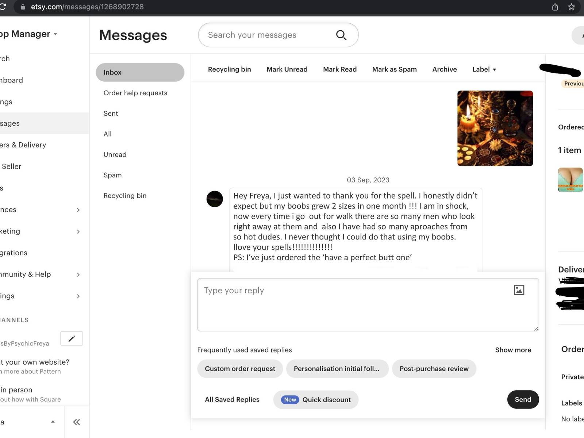This screenshot has height=438, width=584.
Task: Mark message as Spam
Action: [x=394, y=69]
